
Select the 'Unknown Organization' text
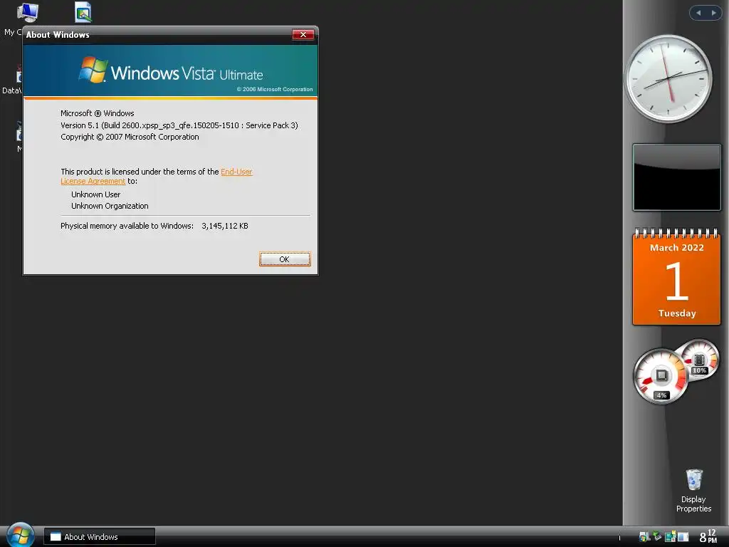(x=110, y=206)
